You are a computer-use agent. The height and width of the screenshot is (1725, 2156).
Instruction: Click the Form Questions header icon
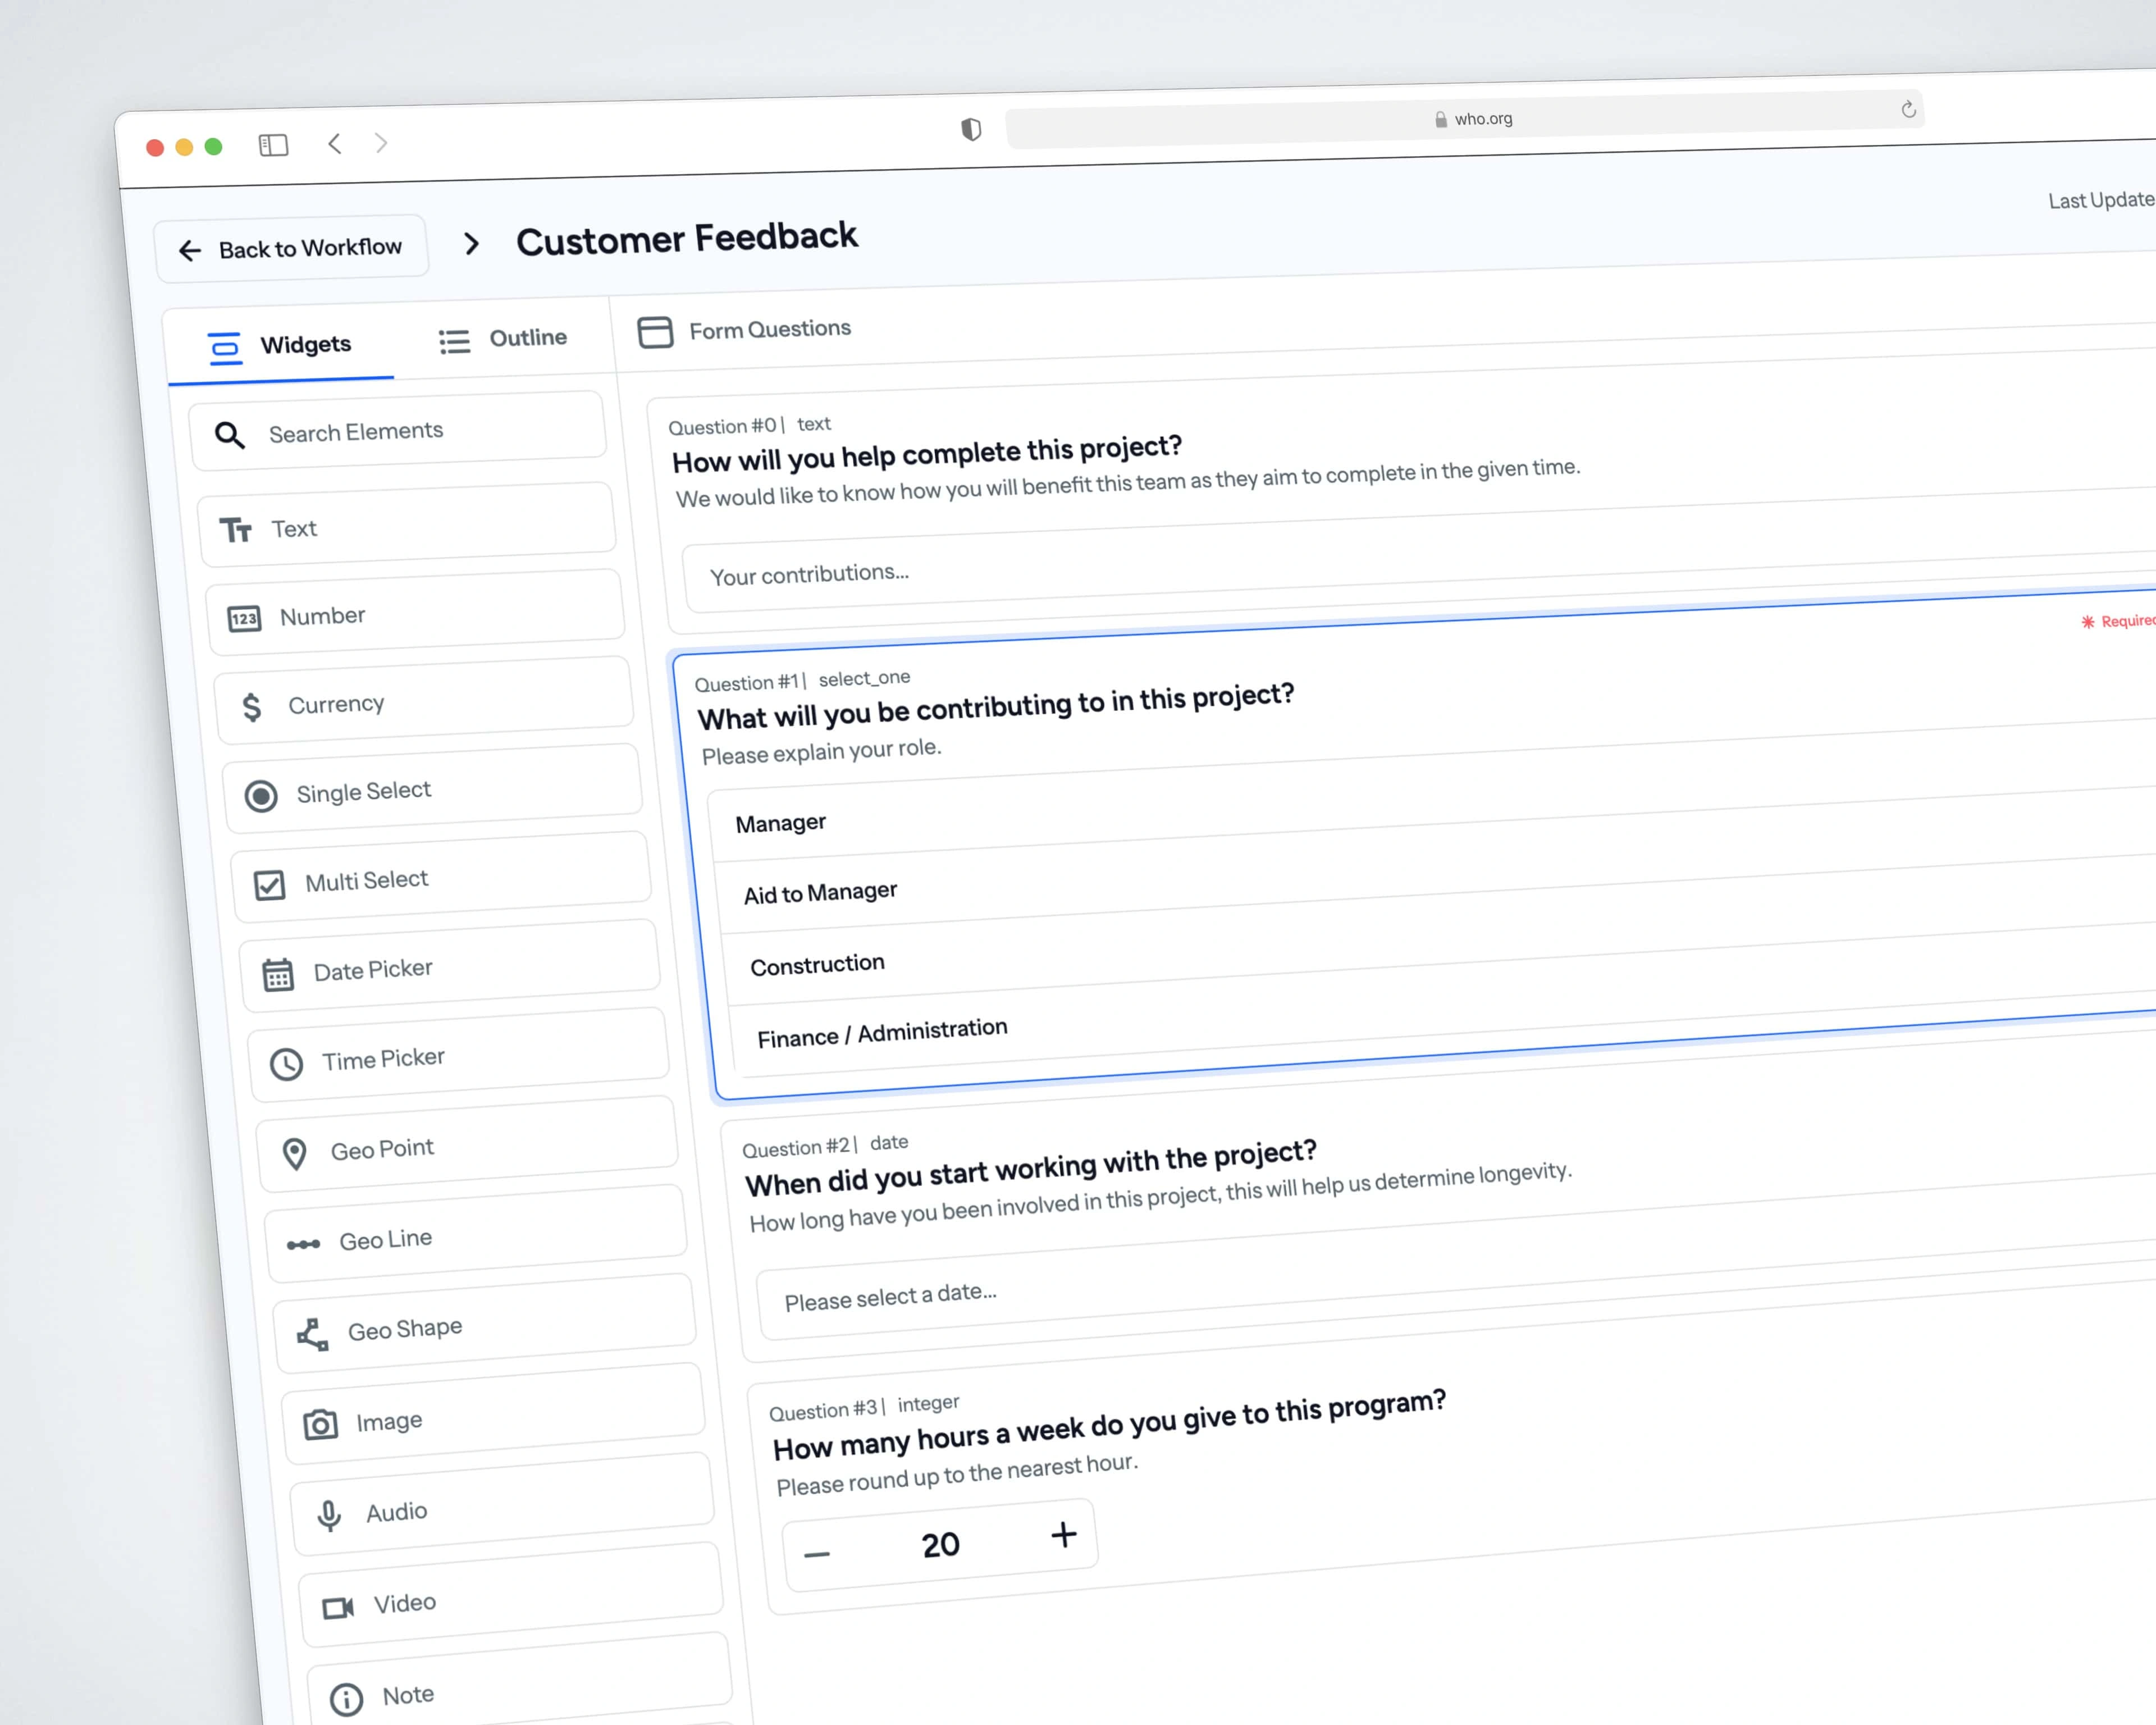coord(655,332)
